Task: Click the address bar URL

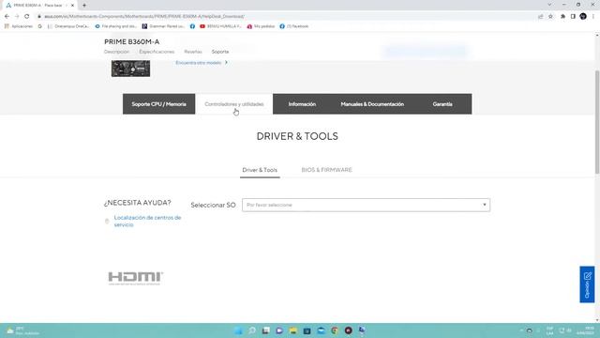Action: pyautogui.click(x=144, y=17)
